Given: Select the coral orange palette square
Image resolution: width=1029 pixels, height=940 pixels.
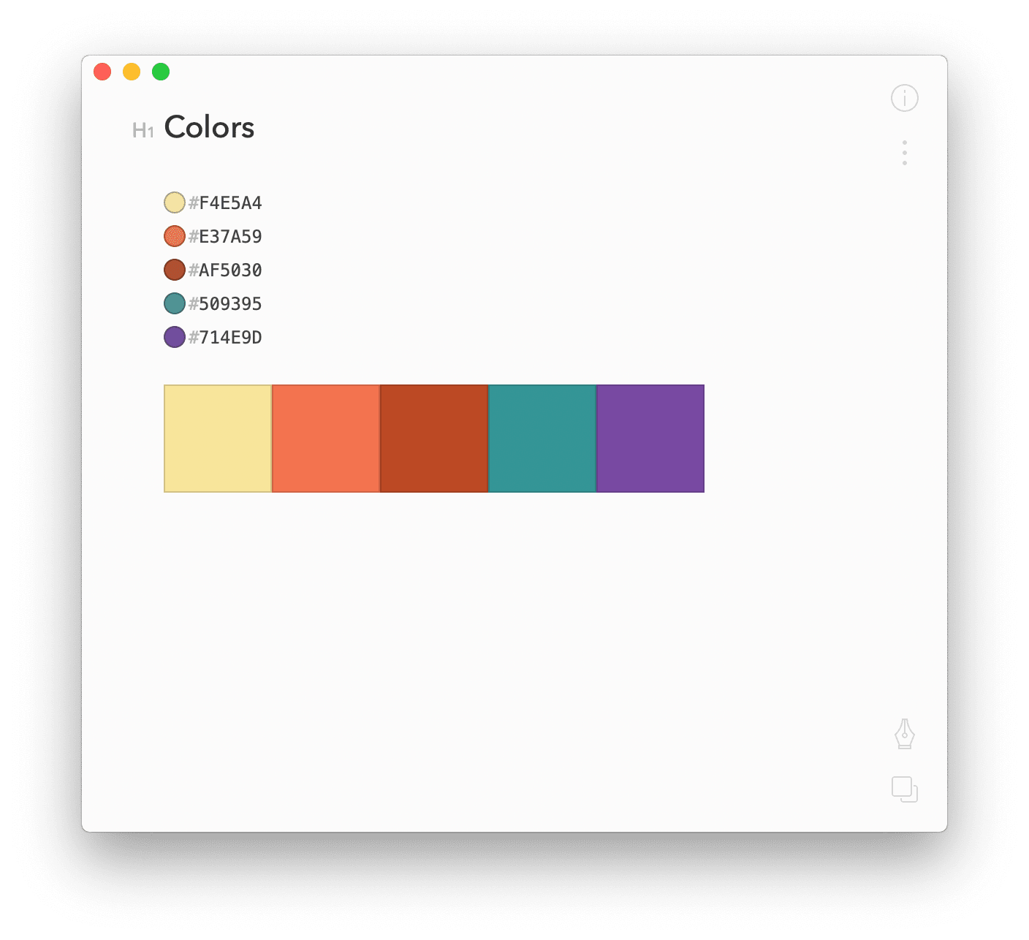Looking at the screenshot, I should tap(326, 439).
